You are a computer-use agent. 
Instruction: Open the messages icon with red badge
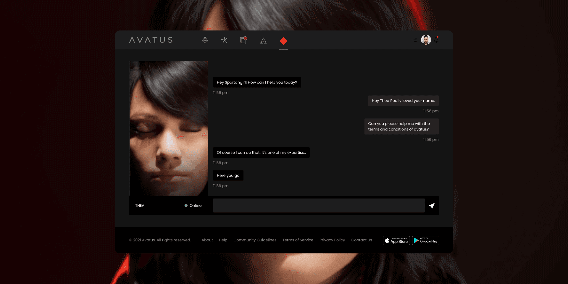(x=243, y=40)
